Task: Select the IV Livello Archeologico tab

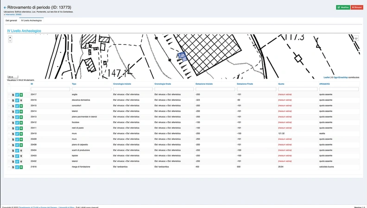Action: click(x=31, y=21)
